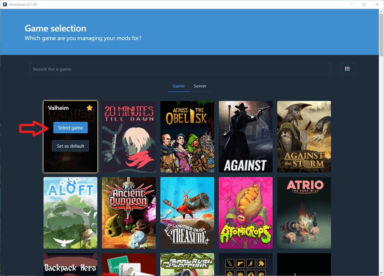Select the Across the Obelisk game tile
Image resolution: width=384 pixels, height=276 pixels.
[x=187, y=137]
